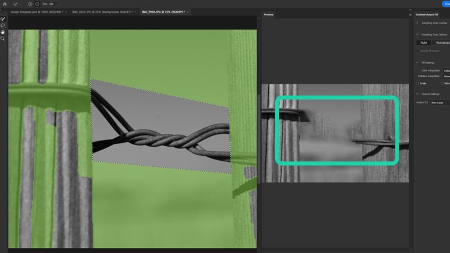Toggle the Sample All Layers checkbox
Image resolution: width=450 pixels, height=253 pixels.
coord(417,51)
